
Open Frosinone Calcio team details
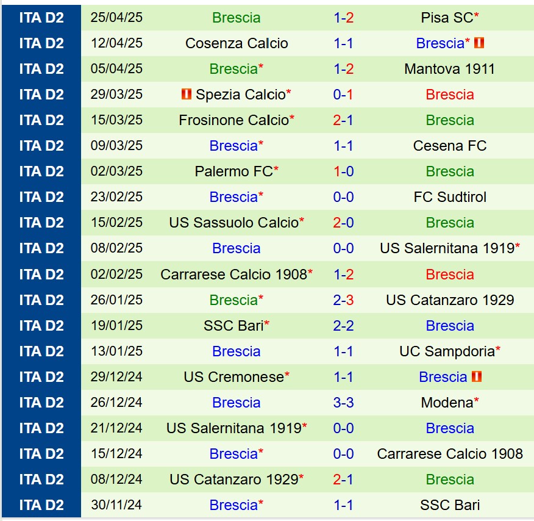pos(233,120)
